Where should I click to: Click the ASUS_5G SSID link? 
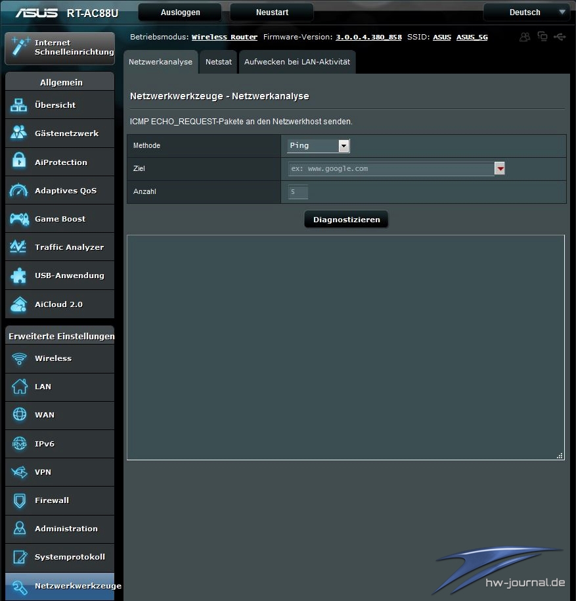(x=472, y=37)
